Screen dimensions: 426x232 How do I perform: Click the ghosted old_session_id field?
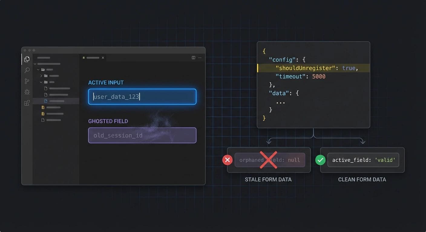pyautogui.click(x=142, y=135)
